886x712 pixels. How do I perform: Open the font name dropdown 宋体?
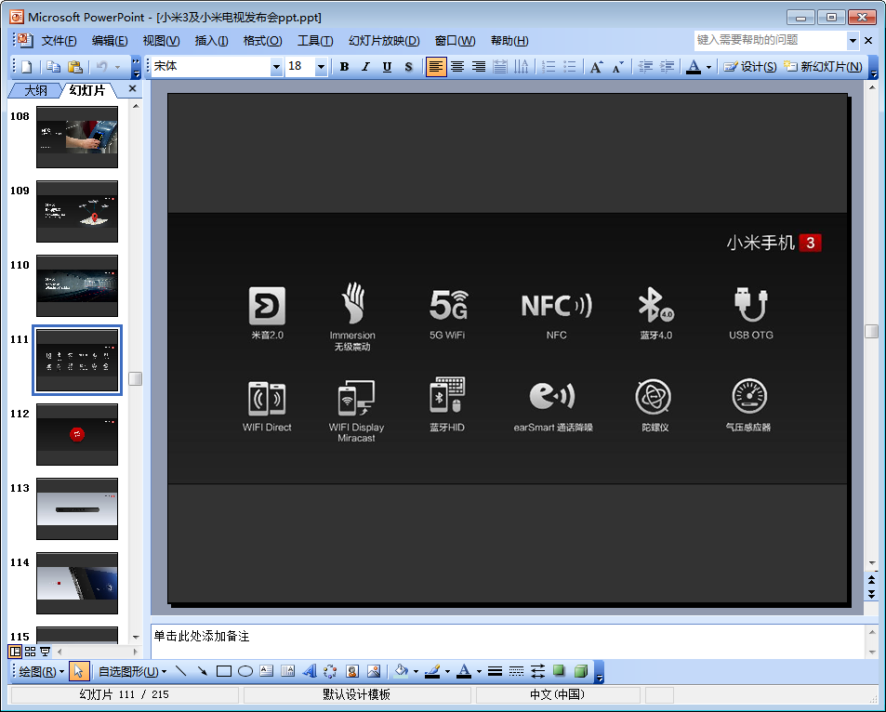(x=276, y=67)
